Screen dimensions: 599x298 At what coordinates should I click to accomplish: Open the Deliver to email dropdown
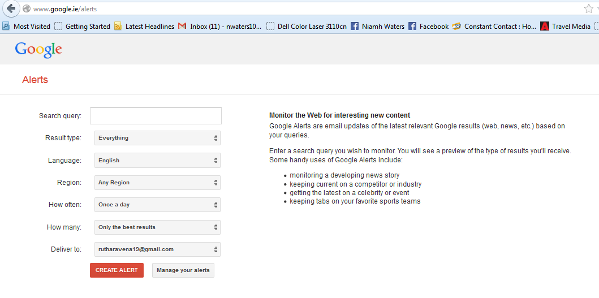(157, 249)
